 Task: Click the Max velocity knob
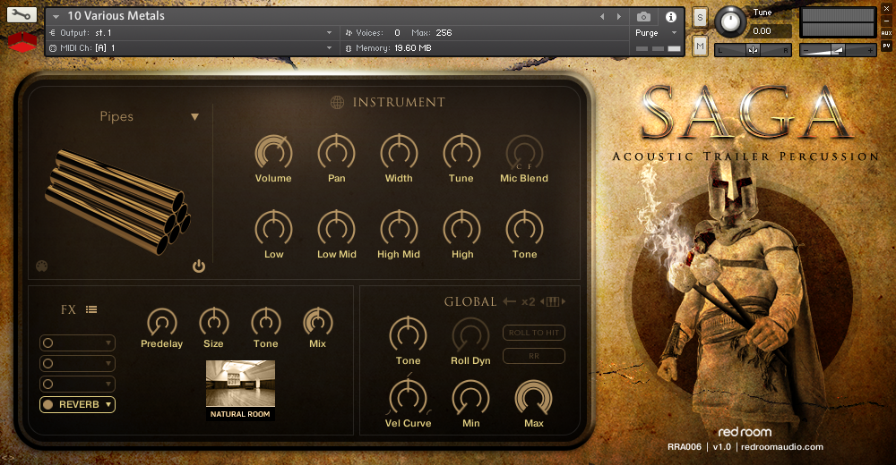(x=534, y=398)
